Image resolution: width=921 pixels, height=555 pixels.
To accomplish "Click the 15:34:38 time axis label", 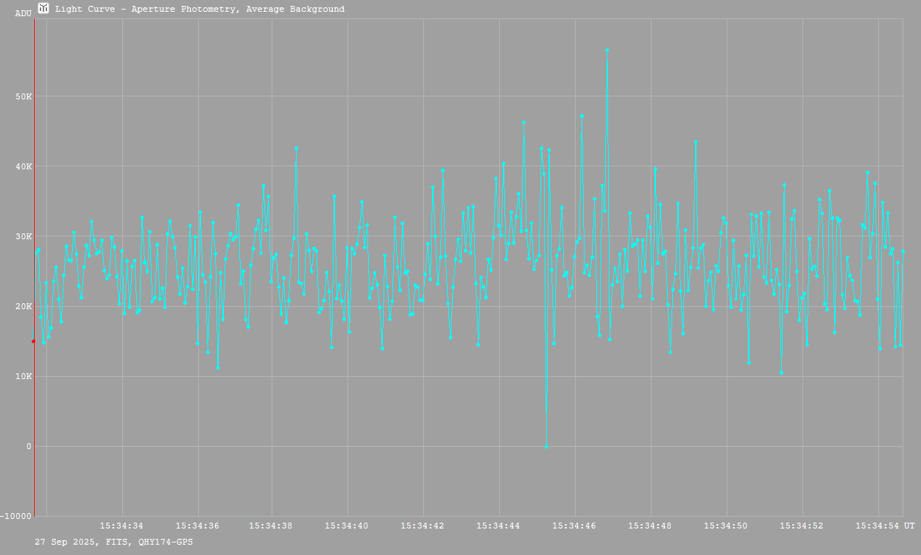I will [272, 526].
